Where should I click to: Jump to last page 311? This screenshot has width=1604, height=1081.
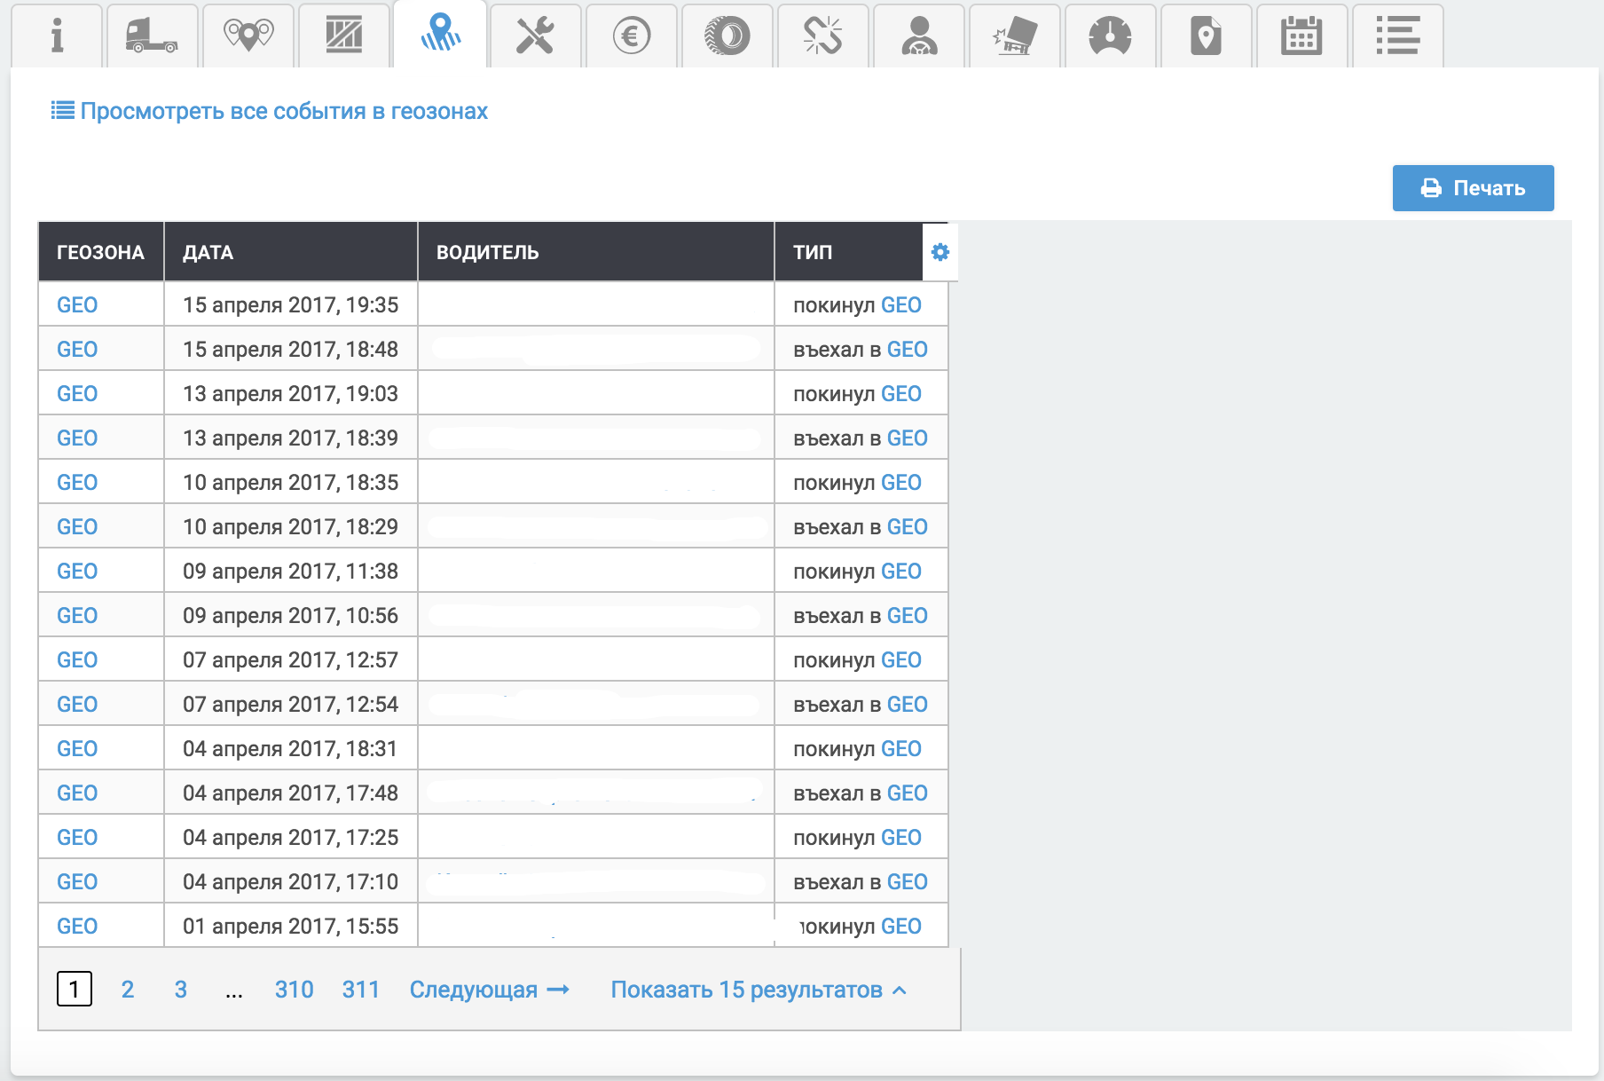coord(360,990)
